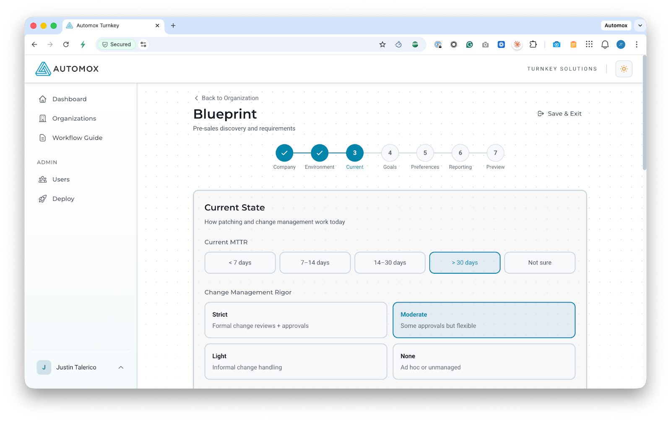Click the Automox logo in the header
The image size is (671, 421).
[x=67, y=69]
